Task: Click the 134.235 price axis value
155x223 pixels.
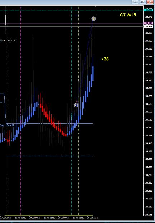Action: tap(148, 183)
